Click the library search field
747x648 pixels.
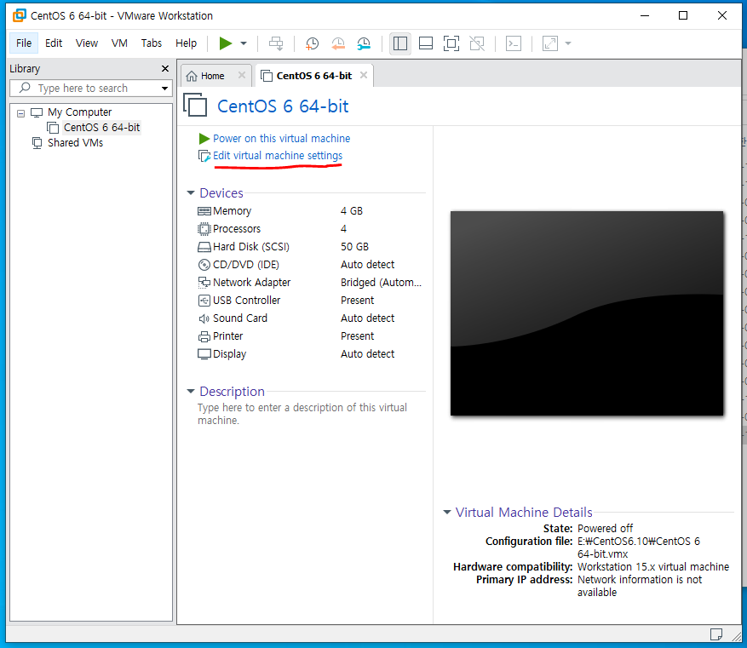pos(90,88)
